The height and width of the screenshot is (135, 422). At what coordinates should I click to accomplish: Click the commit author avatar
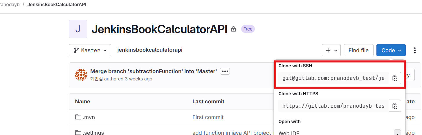[x=81, y=75]
